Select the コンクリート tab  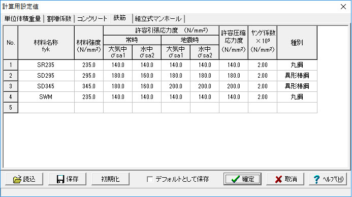pyautogui.click(x=92, y=19)
